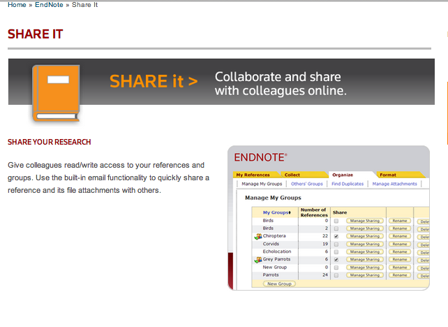This screenshot has width=448, height=327.
Task: Select the Manage My Groups sub-tab
Action: pyautogui.click(x=262, y=184)
